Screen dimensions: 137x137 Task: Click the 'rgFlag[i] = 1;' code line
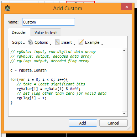tap(31, 98)
